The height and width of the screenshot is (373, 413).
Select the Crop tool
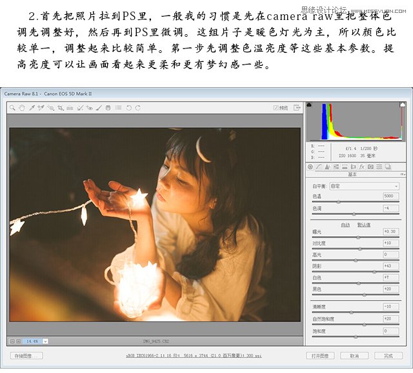point(60,108)
